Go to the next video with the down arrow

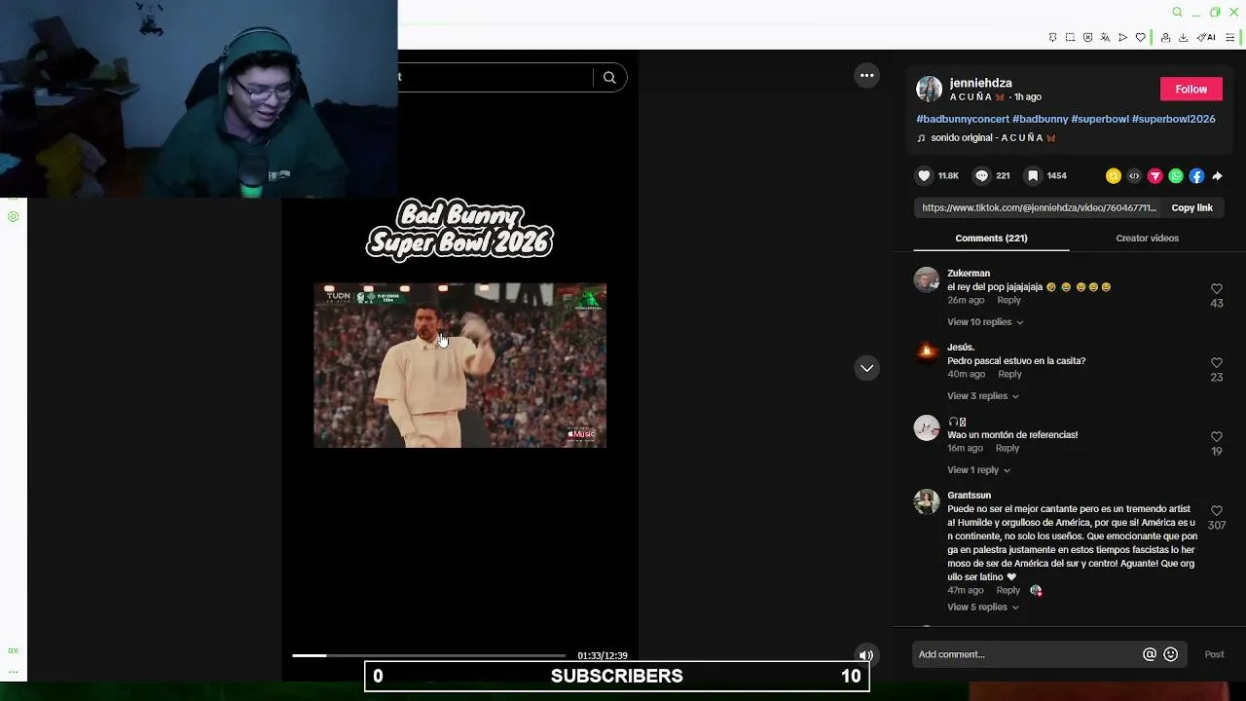click(x=866, y=368)
